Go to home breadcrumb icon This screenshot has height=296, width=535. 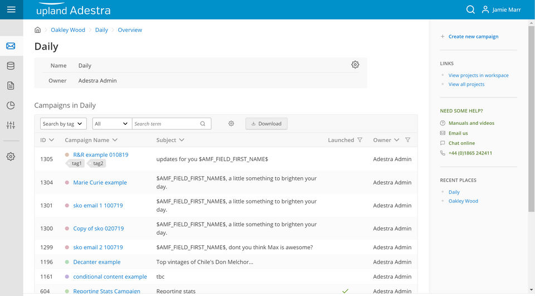click(38, 30)
